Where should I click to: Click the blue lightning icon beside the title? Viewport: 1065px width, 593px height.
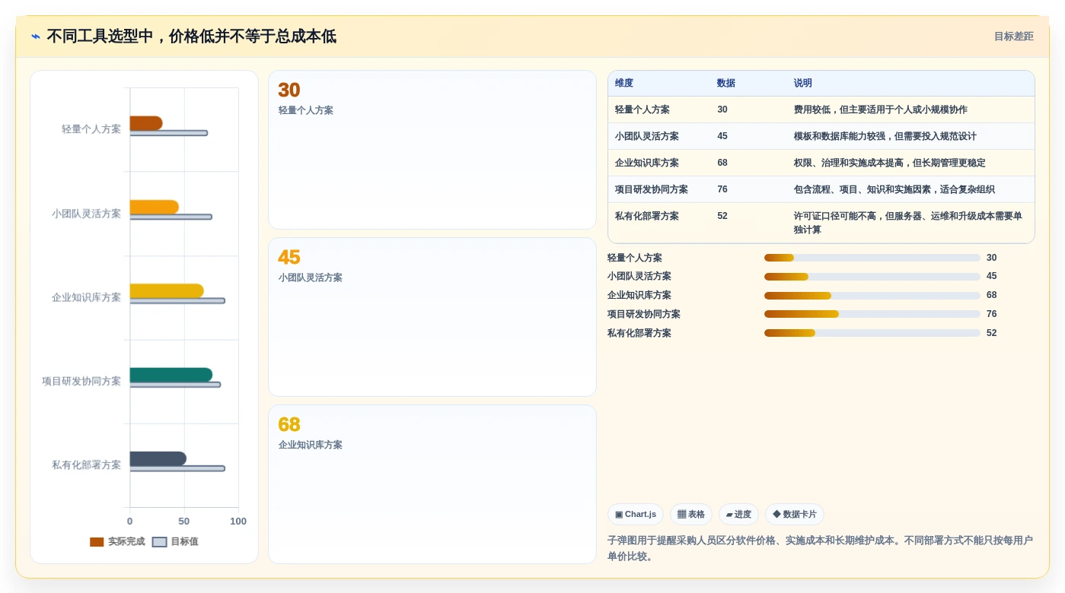pyautogui.click(x=36, y=36)
